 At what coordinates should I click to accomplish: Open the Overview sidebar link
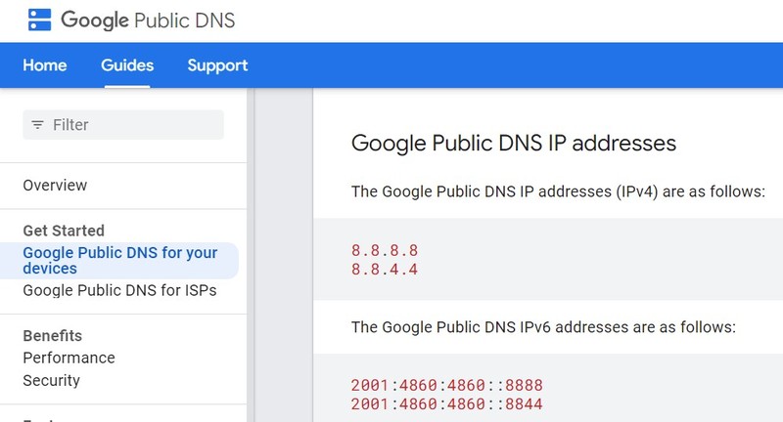click(x=55, y=186)
